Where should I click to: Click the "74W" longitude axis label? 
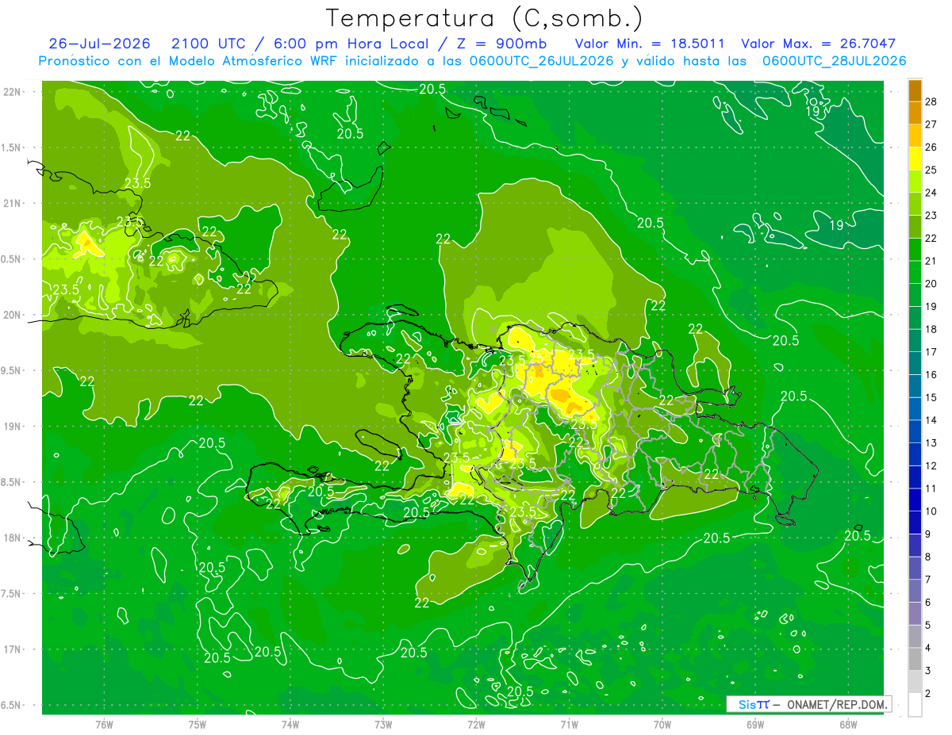(x=290, y=724)
